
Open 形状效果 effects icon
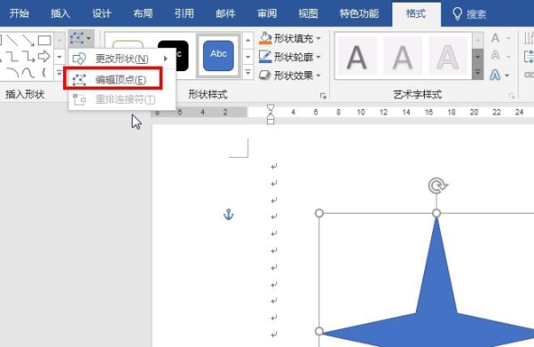click(x=264, y=75)
